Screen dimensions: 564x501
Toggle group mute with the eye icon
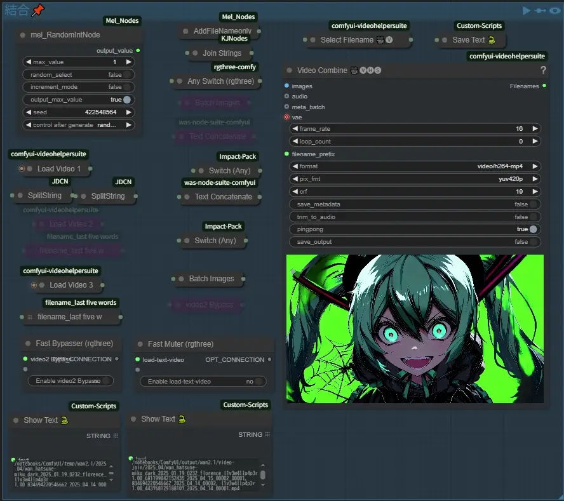point(555,10)
